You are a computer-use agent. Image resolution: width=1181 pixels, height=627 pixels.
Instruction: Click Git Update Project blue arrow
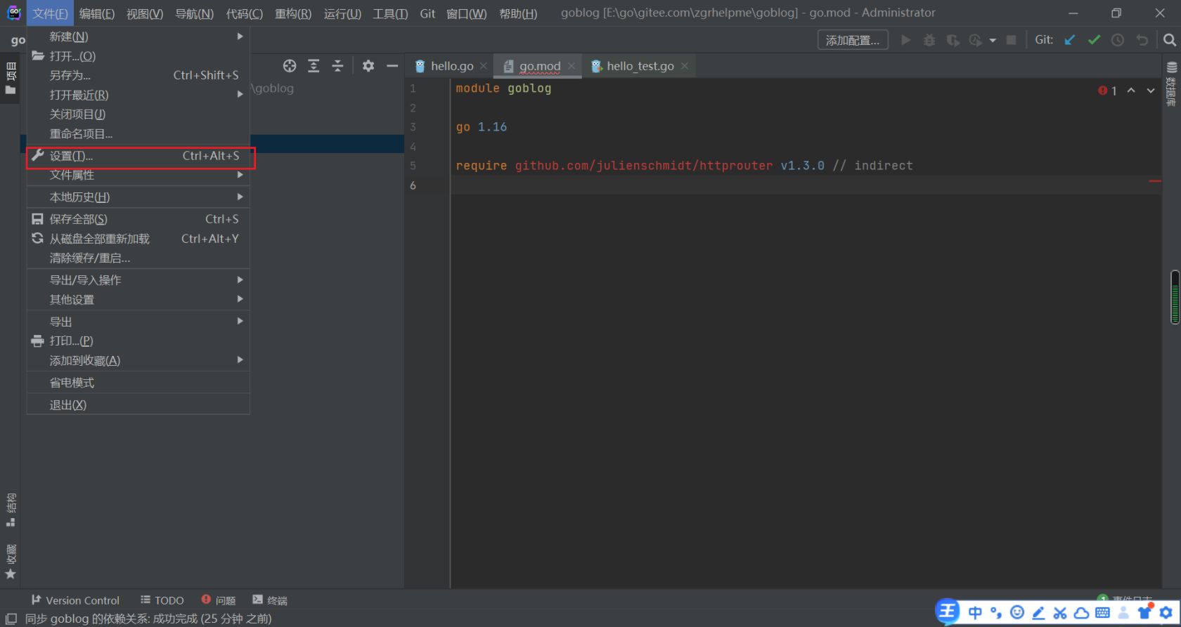click(1070, 40)
